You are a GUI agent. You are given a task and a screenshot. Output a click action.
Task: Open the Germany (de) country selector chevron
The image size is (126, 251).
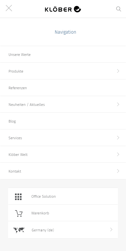point(111,230)
